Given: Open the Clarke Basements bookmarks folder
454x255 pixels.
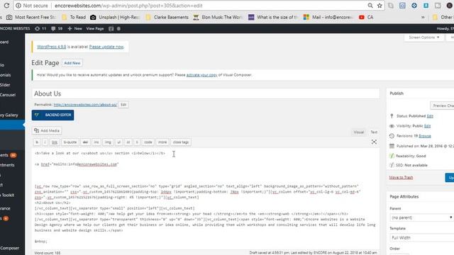Looking at the screenshot, I should 167,17.
